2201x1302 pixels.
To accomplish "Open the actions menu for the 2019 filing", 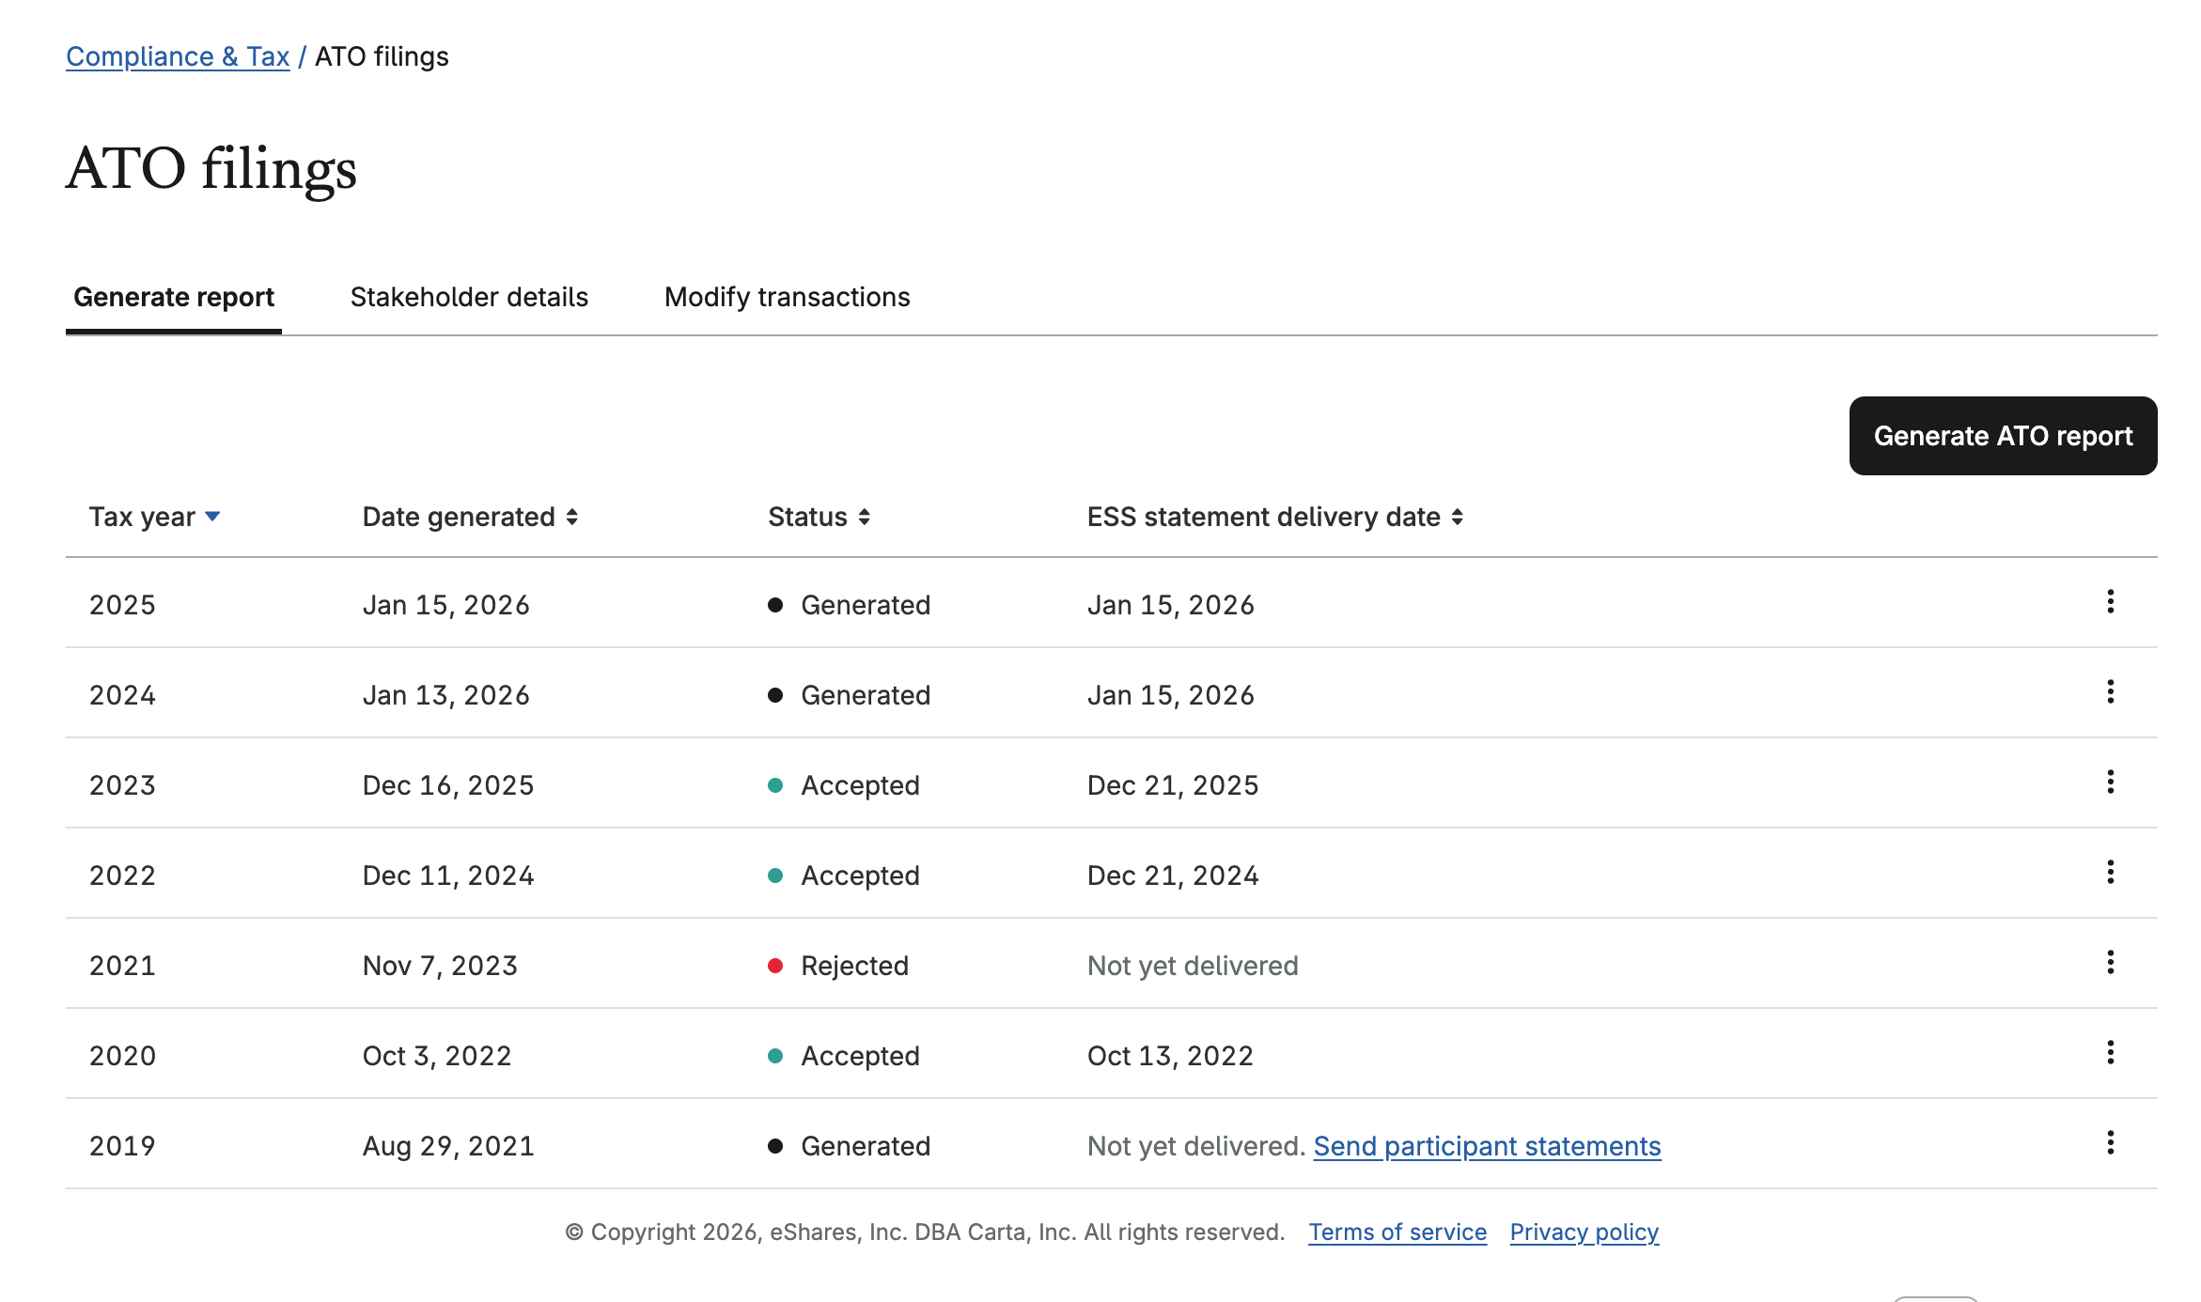I will click(x=2111, y=1143).
